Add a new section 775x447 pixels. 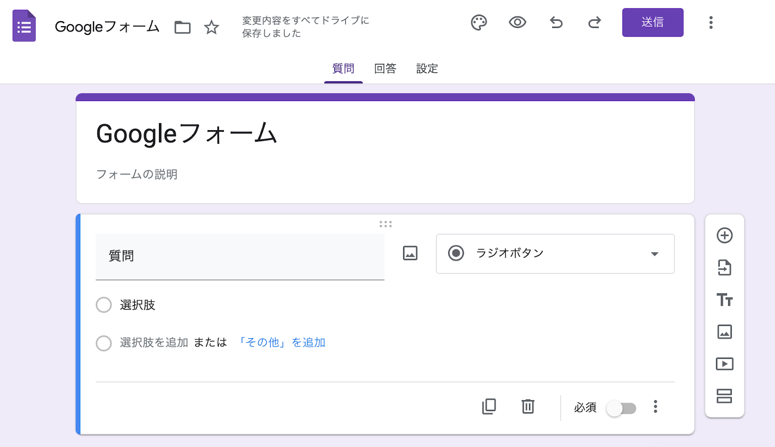click(724, 396)
